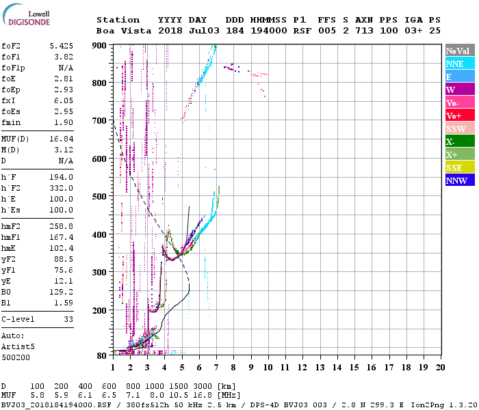Screen dimensions: 479x410
Task: Click the Boa Vista station name
Action: (124, 31)
